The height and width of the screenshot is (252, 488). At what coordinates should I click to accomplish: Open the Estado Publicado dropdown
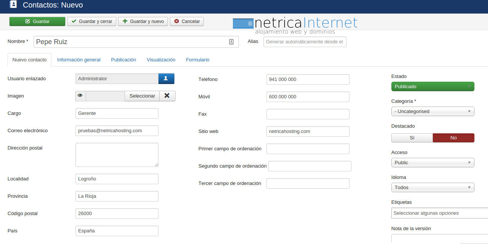tap(433, 87)
